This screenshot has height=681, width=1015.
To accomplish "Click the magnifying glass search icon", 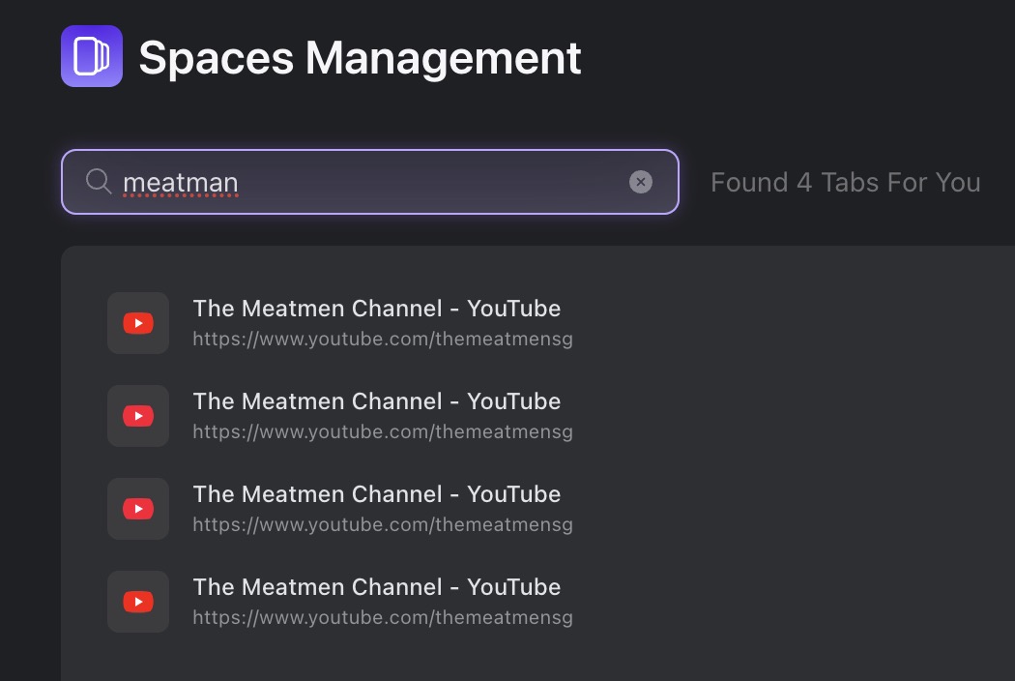I will point(98,181).
